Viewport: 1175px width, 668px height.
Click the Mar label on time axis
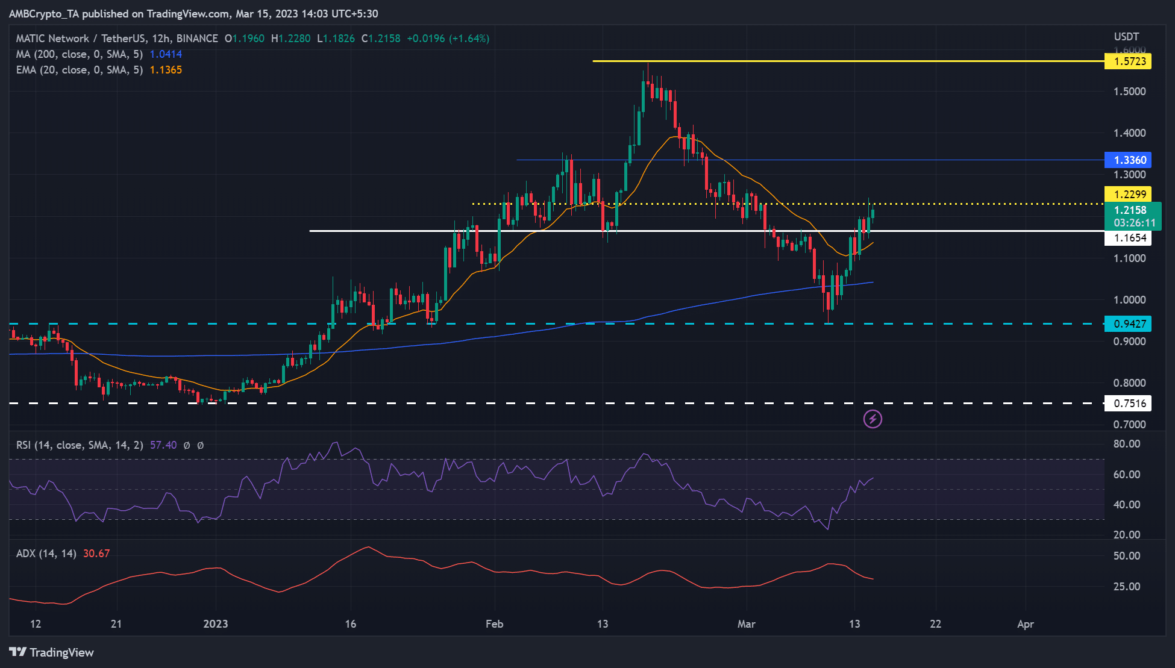click(746, 624)
